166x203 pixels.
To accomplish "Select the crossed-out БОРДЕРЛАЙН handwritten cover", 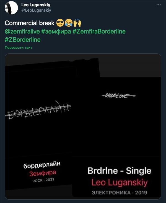I will pyautogui.click(x=38, y=110).
